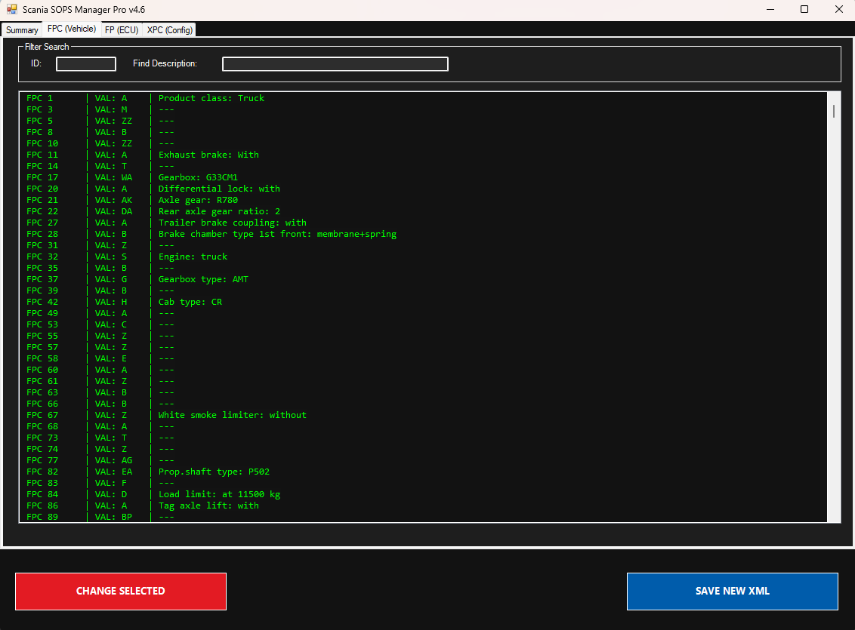This screenshot has height=630, width=855.
Task: Click the vertical scrollbar thumb in list
Action: point(834,112)
